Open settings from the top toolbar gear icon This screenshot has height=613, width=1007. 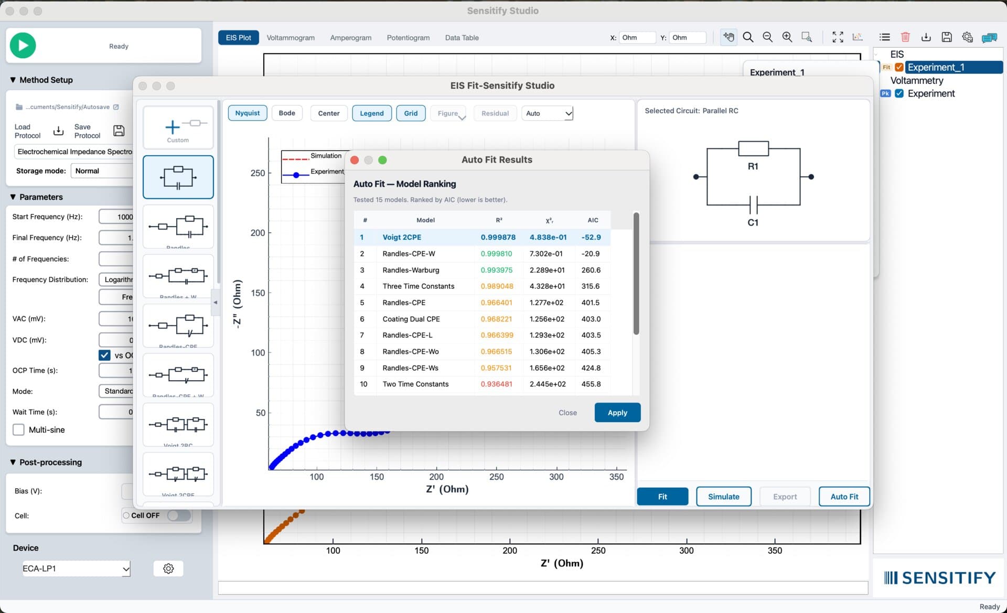pos(968,37)
